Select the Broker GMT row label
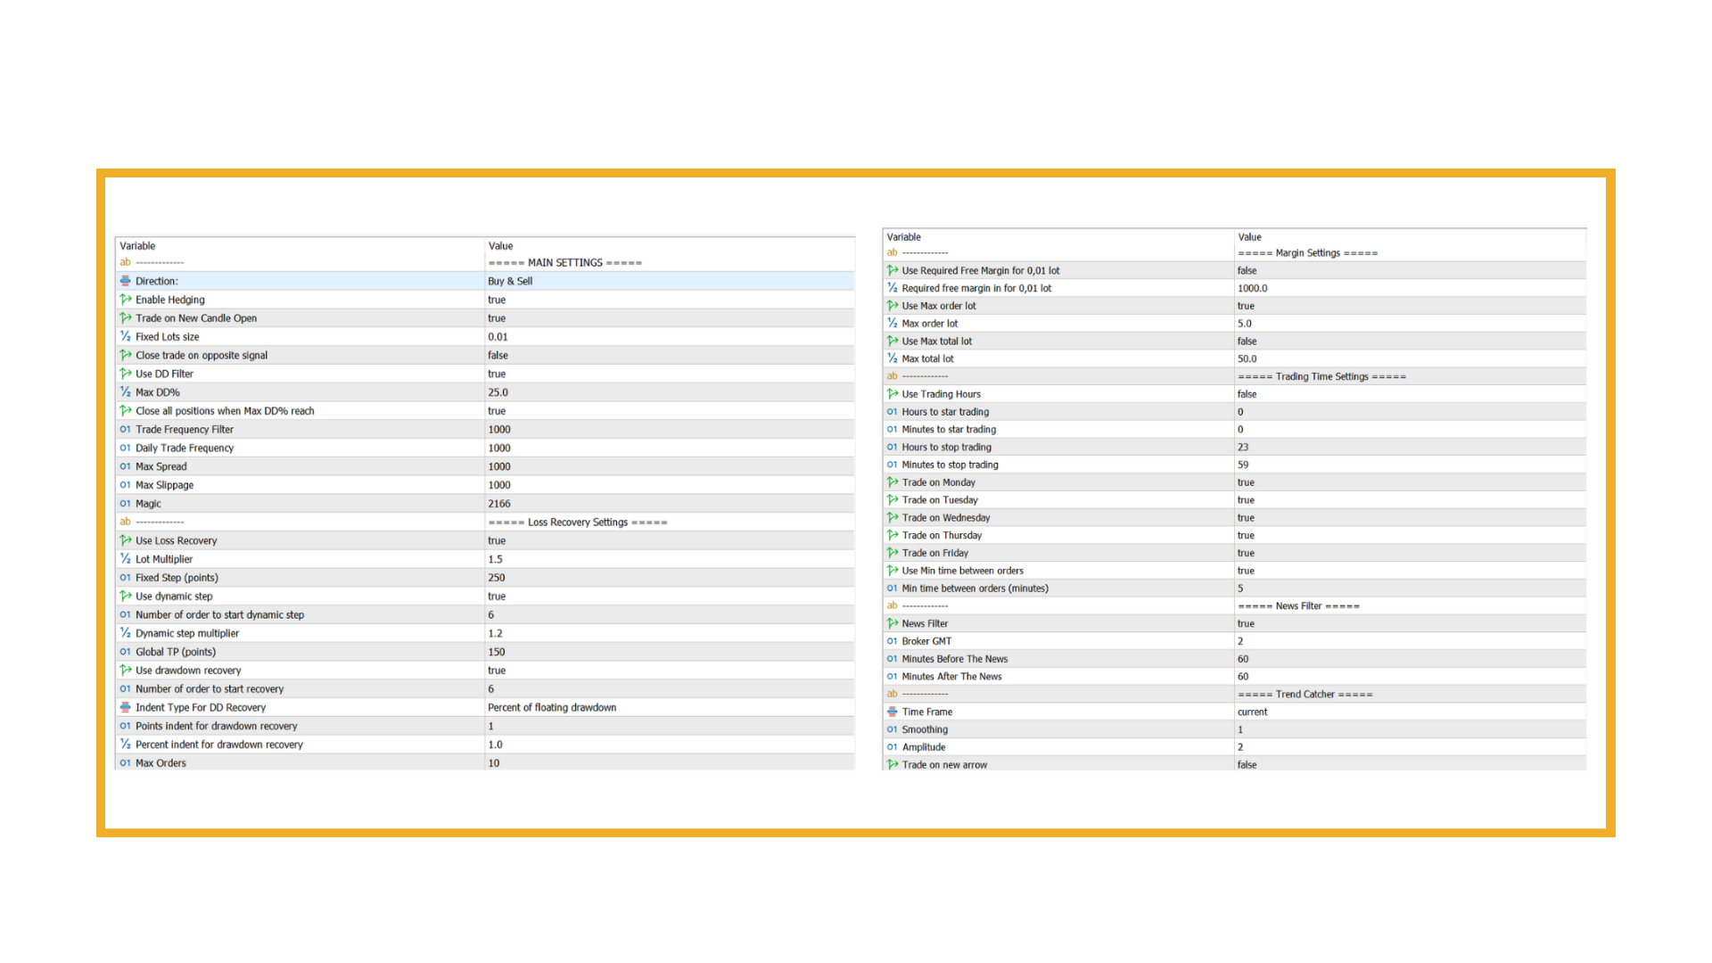Viewport: 1712px width, 963px height. [926, 641]
